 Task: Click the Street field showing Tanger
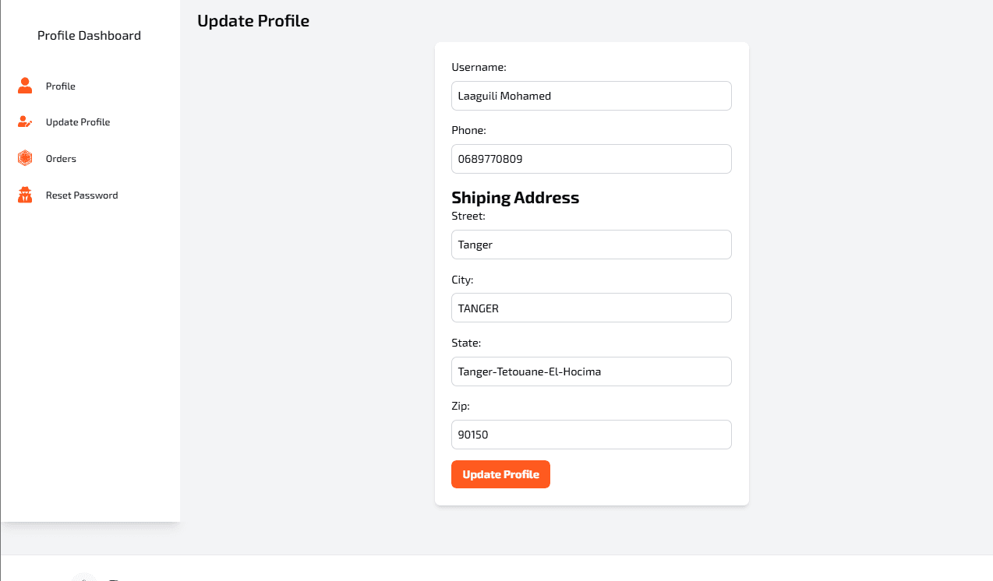coord(591,244)
